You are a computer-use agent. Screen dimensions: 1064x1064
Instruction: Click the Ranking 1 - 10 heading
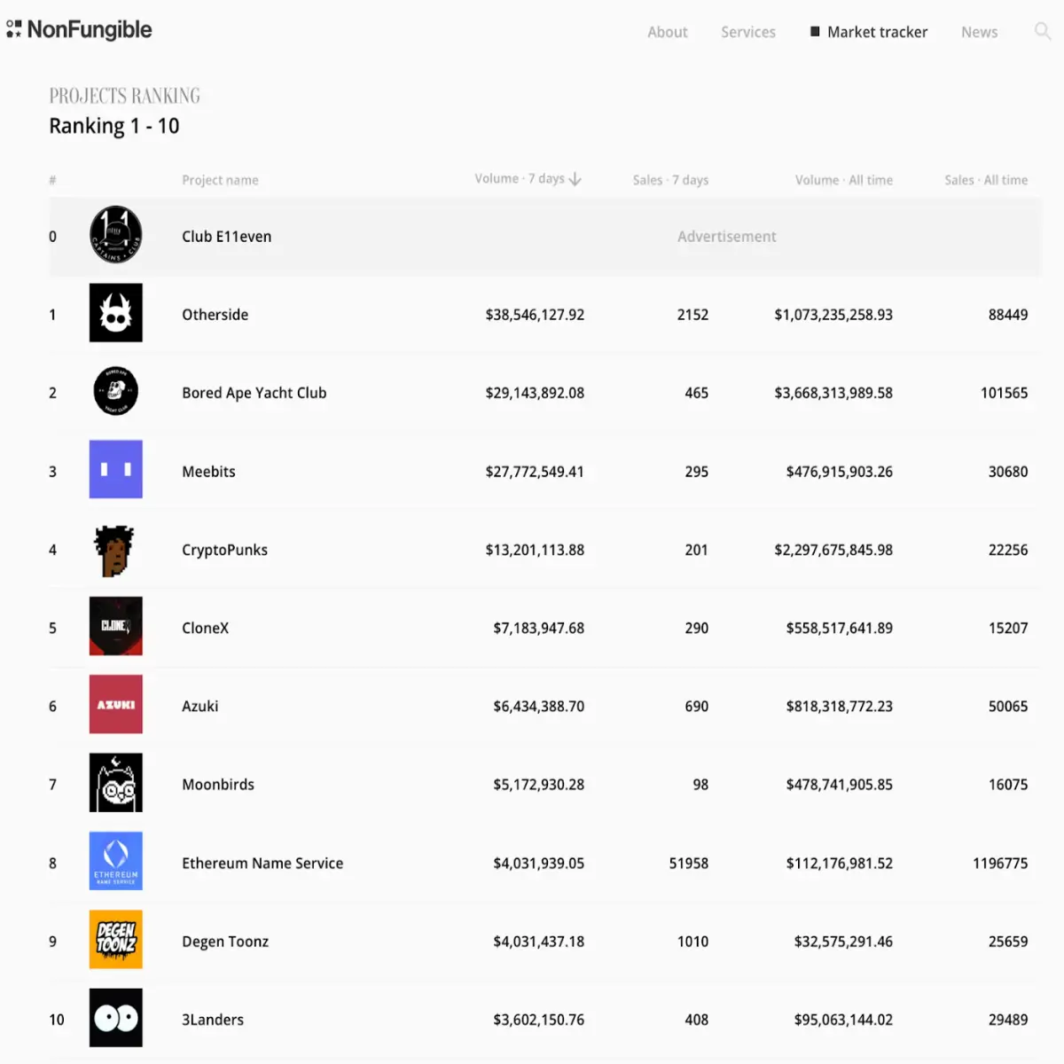pos(114,126)
